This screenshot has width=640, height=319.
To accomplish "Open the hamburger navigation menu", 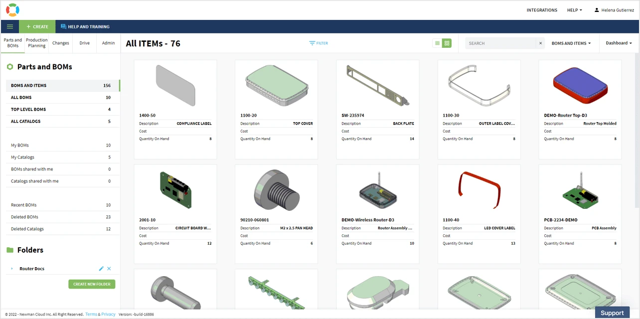I will 10,26.
